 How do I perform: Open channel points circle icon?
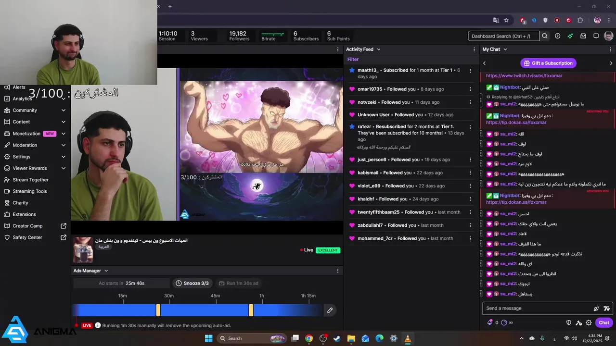tap(504, 322)
